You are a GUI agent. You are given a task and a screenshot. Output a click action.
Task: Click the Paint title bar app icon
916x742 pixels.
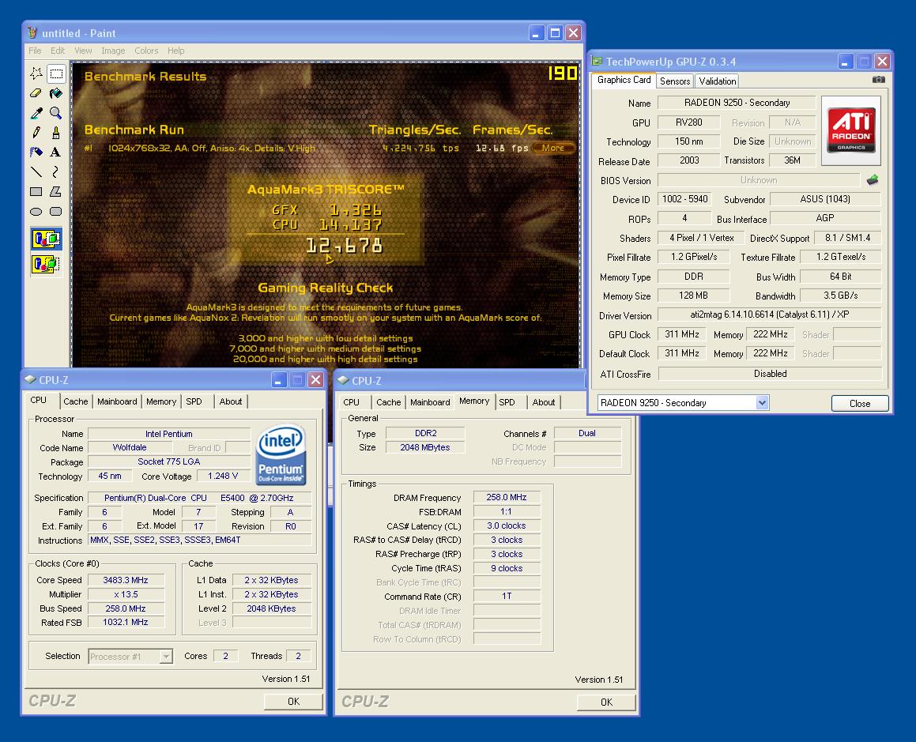coord(32,32)
